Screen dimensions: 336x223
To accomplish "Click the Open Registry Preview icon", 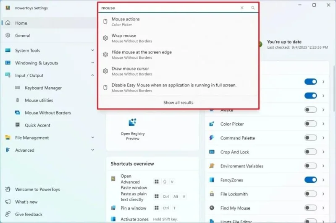I will [x=132, y=122].
